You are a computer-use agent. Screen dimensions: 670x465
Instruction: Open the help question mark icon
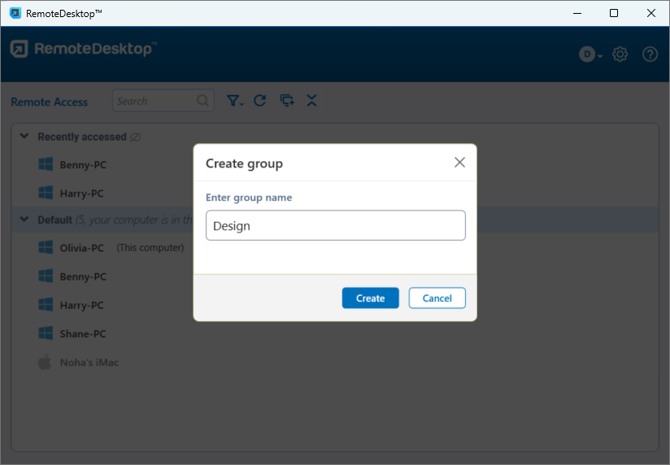click(650, 54)
